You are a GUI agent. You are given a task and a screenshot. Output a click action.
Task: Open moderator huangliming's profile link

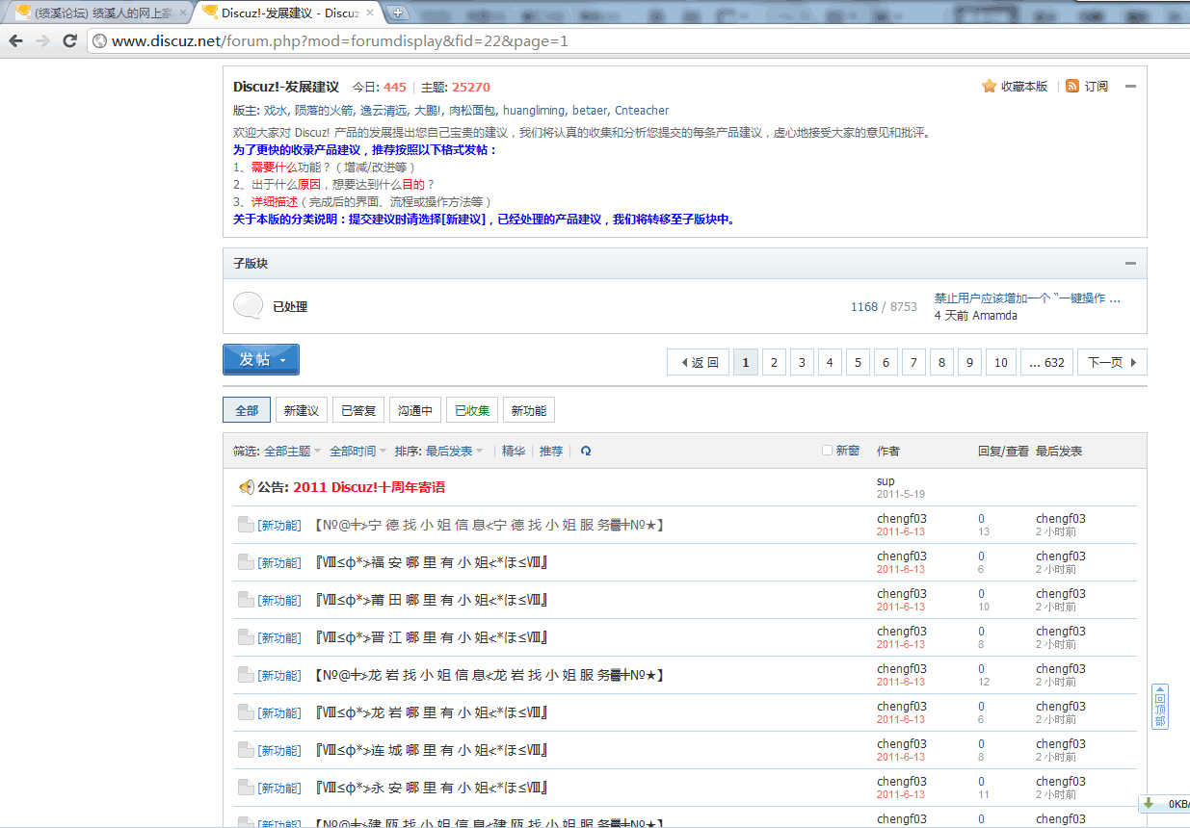(534, 111)
